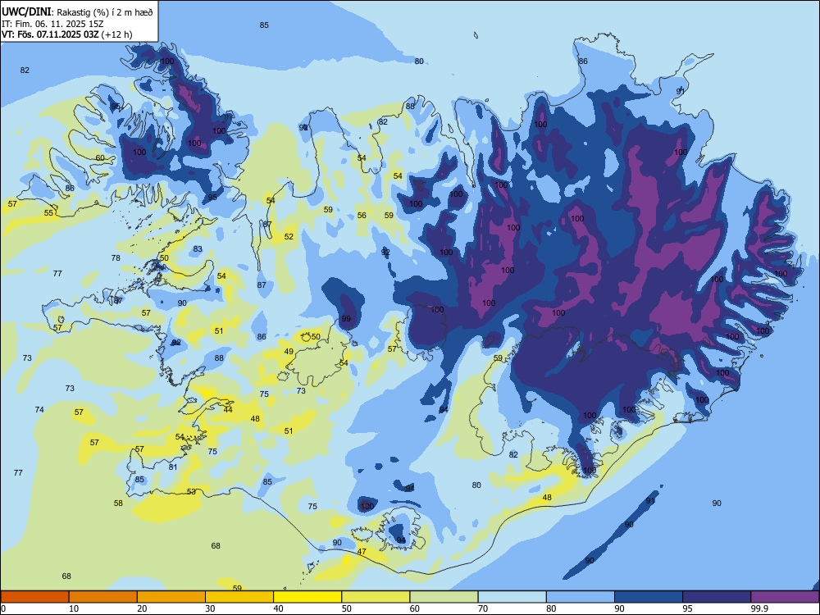The width and height of the screenshot is (820, 615).
Task: Click the "95" legend scale label
Action: click(687, 608)
